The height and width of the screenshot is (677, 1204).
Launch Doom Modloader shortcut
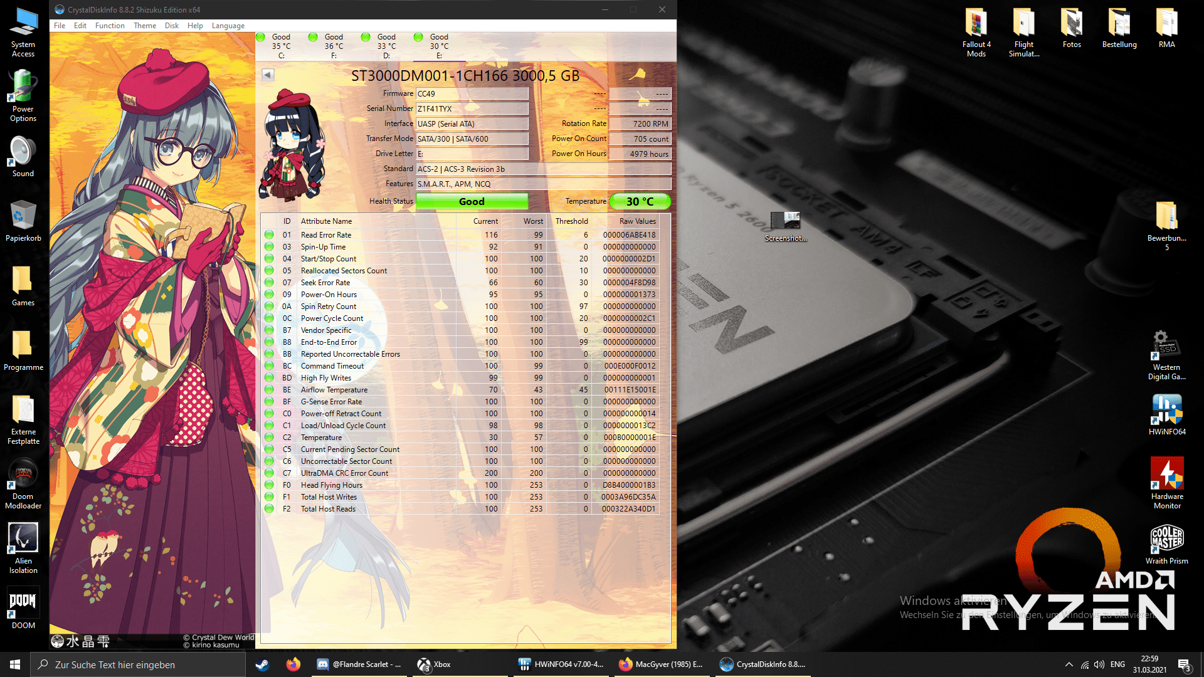tap(23, 484)
